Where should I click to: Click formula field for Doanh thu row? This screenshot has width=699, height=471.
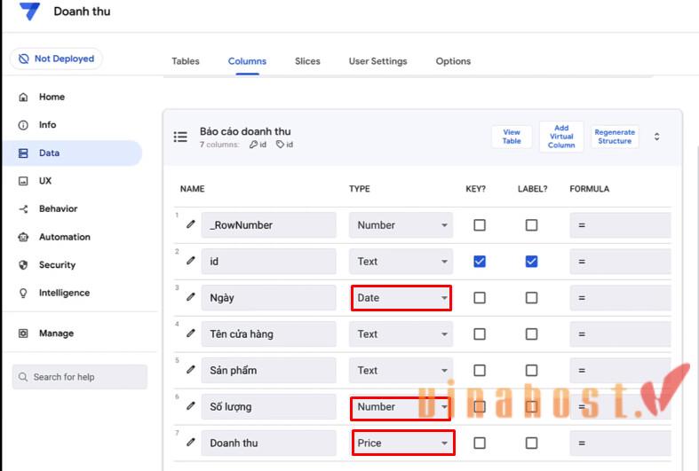click(620, 443)
